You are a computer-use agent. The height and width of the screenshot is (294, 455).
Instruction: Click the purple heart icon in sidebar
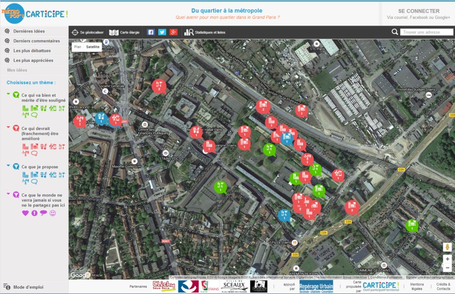[x=26, y=213]
